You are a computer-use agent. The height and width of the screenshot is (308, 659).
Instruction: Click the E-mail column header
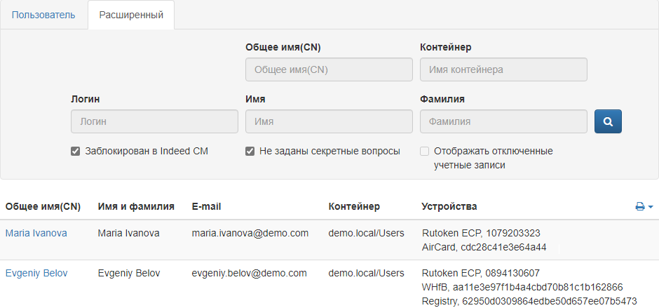pyautogui.click(x=207, y=206)
